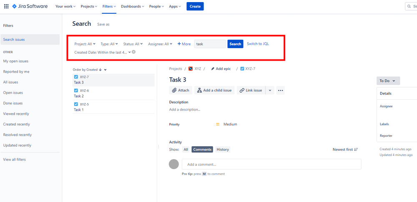Open the app switcher grid icon
Screen dimensions: 417x202
point(6,6)
